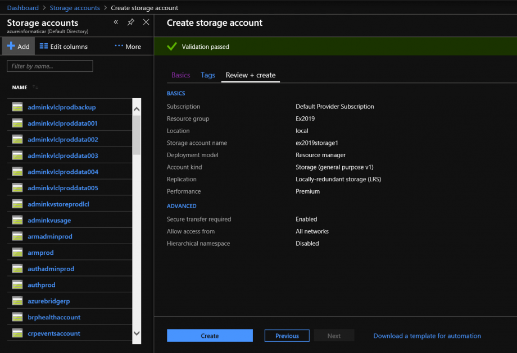Click the storage icon beside adminkvlclprodbackup

[17, 107]
